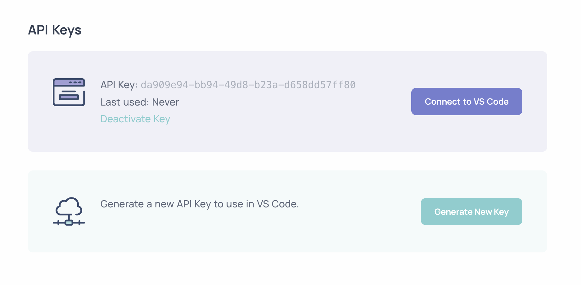Click the purple title bar of the window icon
581x285 pixels.
click(x=69, y=82)
